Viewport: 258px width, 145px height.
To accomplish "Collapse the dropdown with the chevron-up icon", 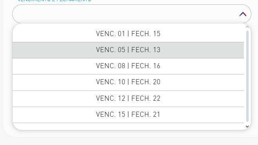I will pos(243,14).
